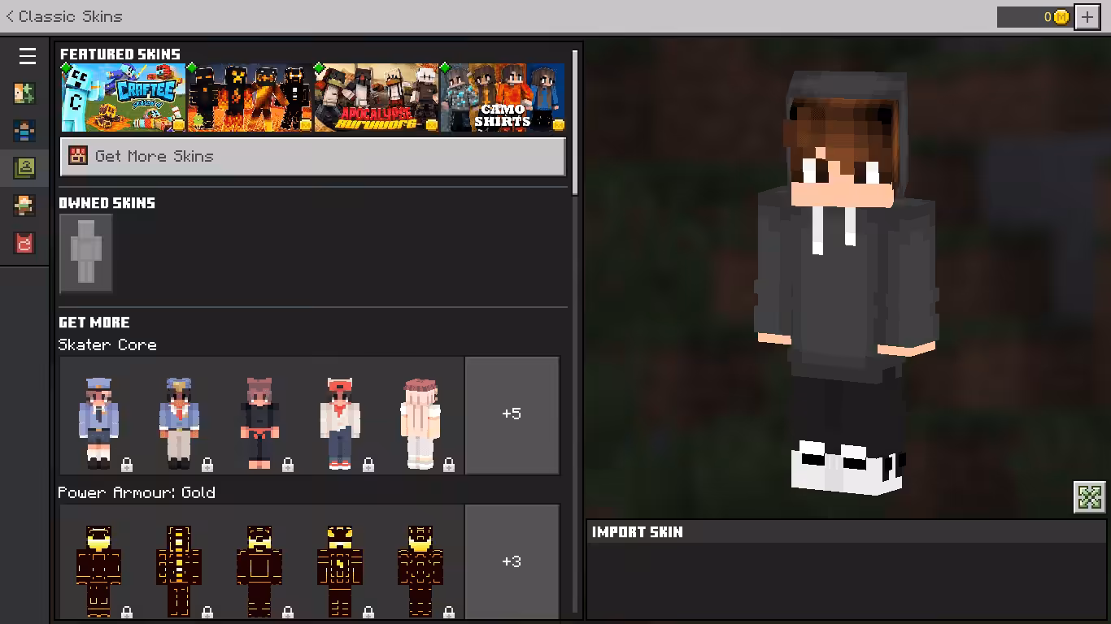Select the red cap white jacket skin
The image size is (1111, 624).
click(340, 423)
